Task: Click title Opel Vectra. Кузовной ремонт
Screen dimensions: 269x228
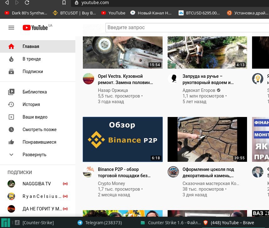Action: click(x=126, y=79)
